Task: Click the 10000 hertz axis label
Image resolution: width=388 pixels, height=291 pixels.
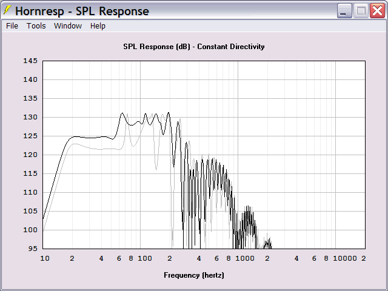Action: tap(345, 258)
